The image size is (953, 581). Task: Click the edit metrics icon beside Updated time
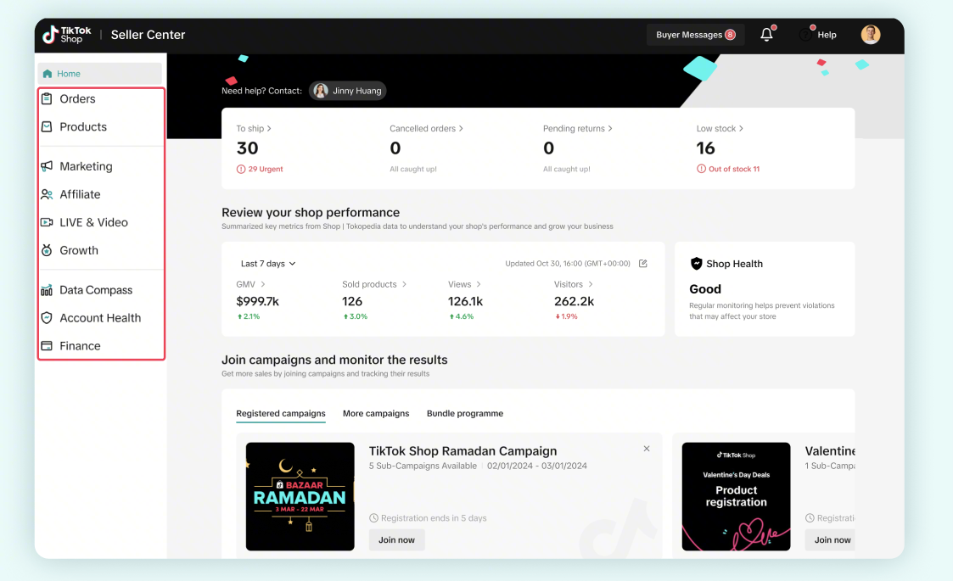point(643,263)
